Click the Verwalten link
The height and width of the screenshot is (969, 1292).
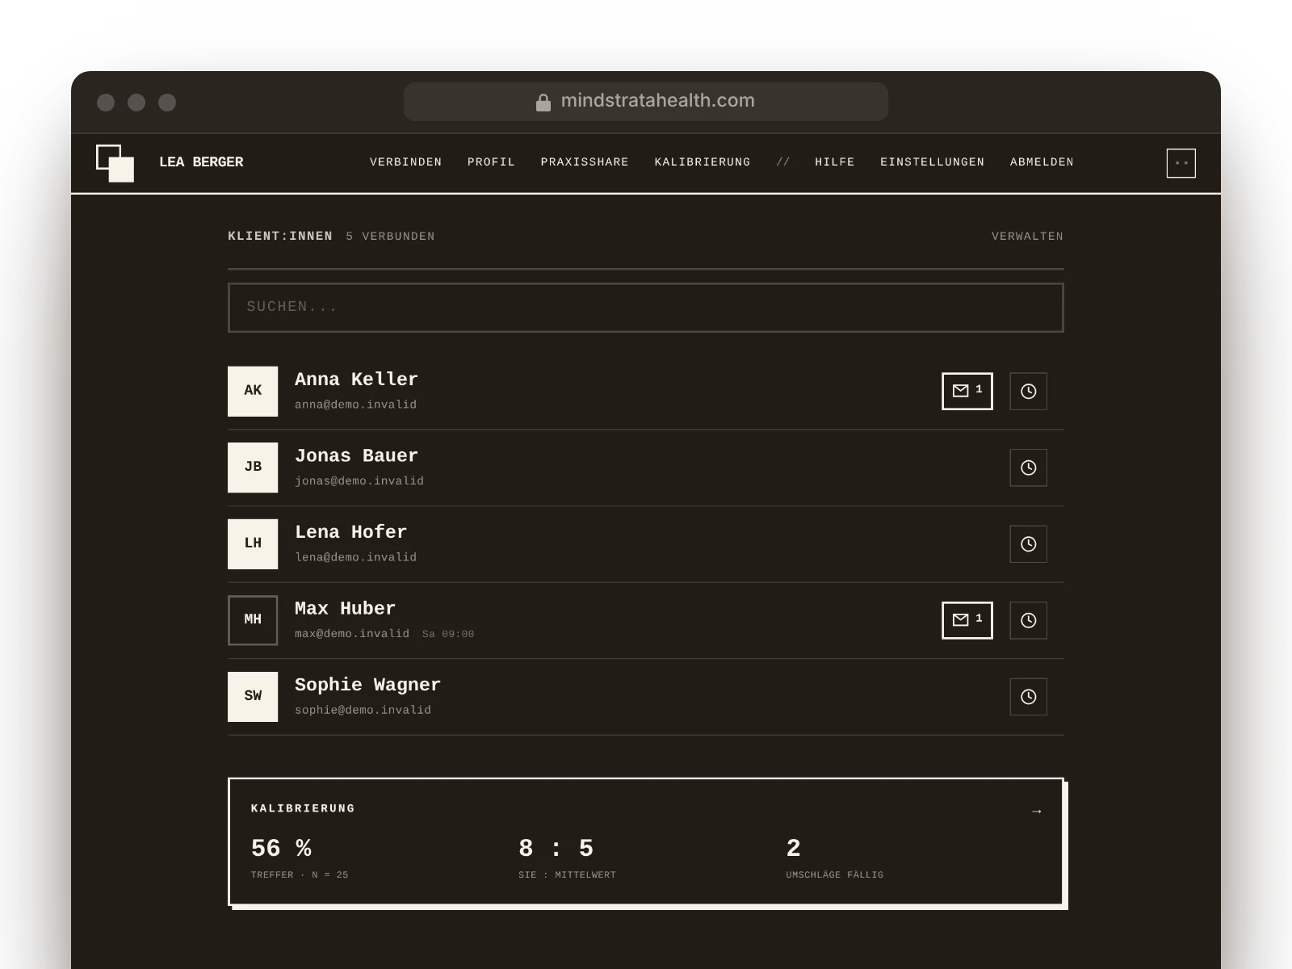[1027, 237]
